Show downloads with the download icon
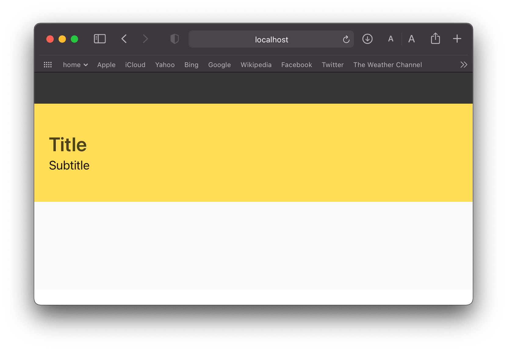The width and height of the screenshot is (507, 350). click(x=367, y=39)
